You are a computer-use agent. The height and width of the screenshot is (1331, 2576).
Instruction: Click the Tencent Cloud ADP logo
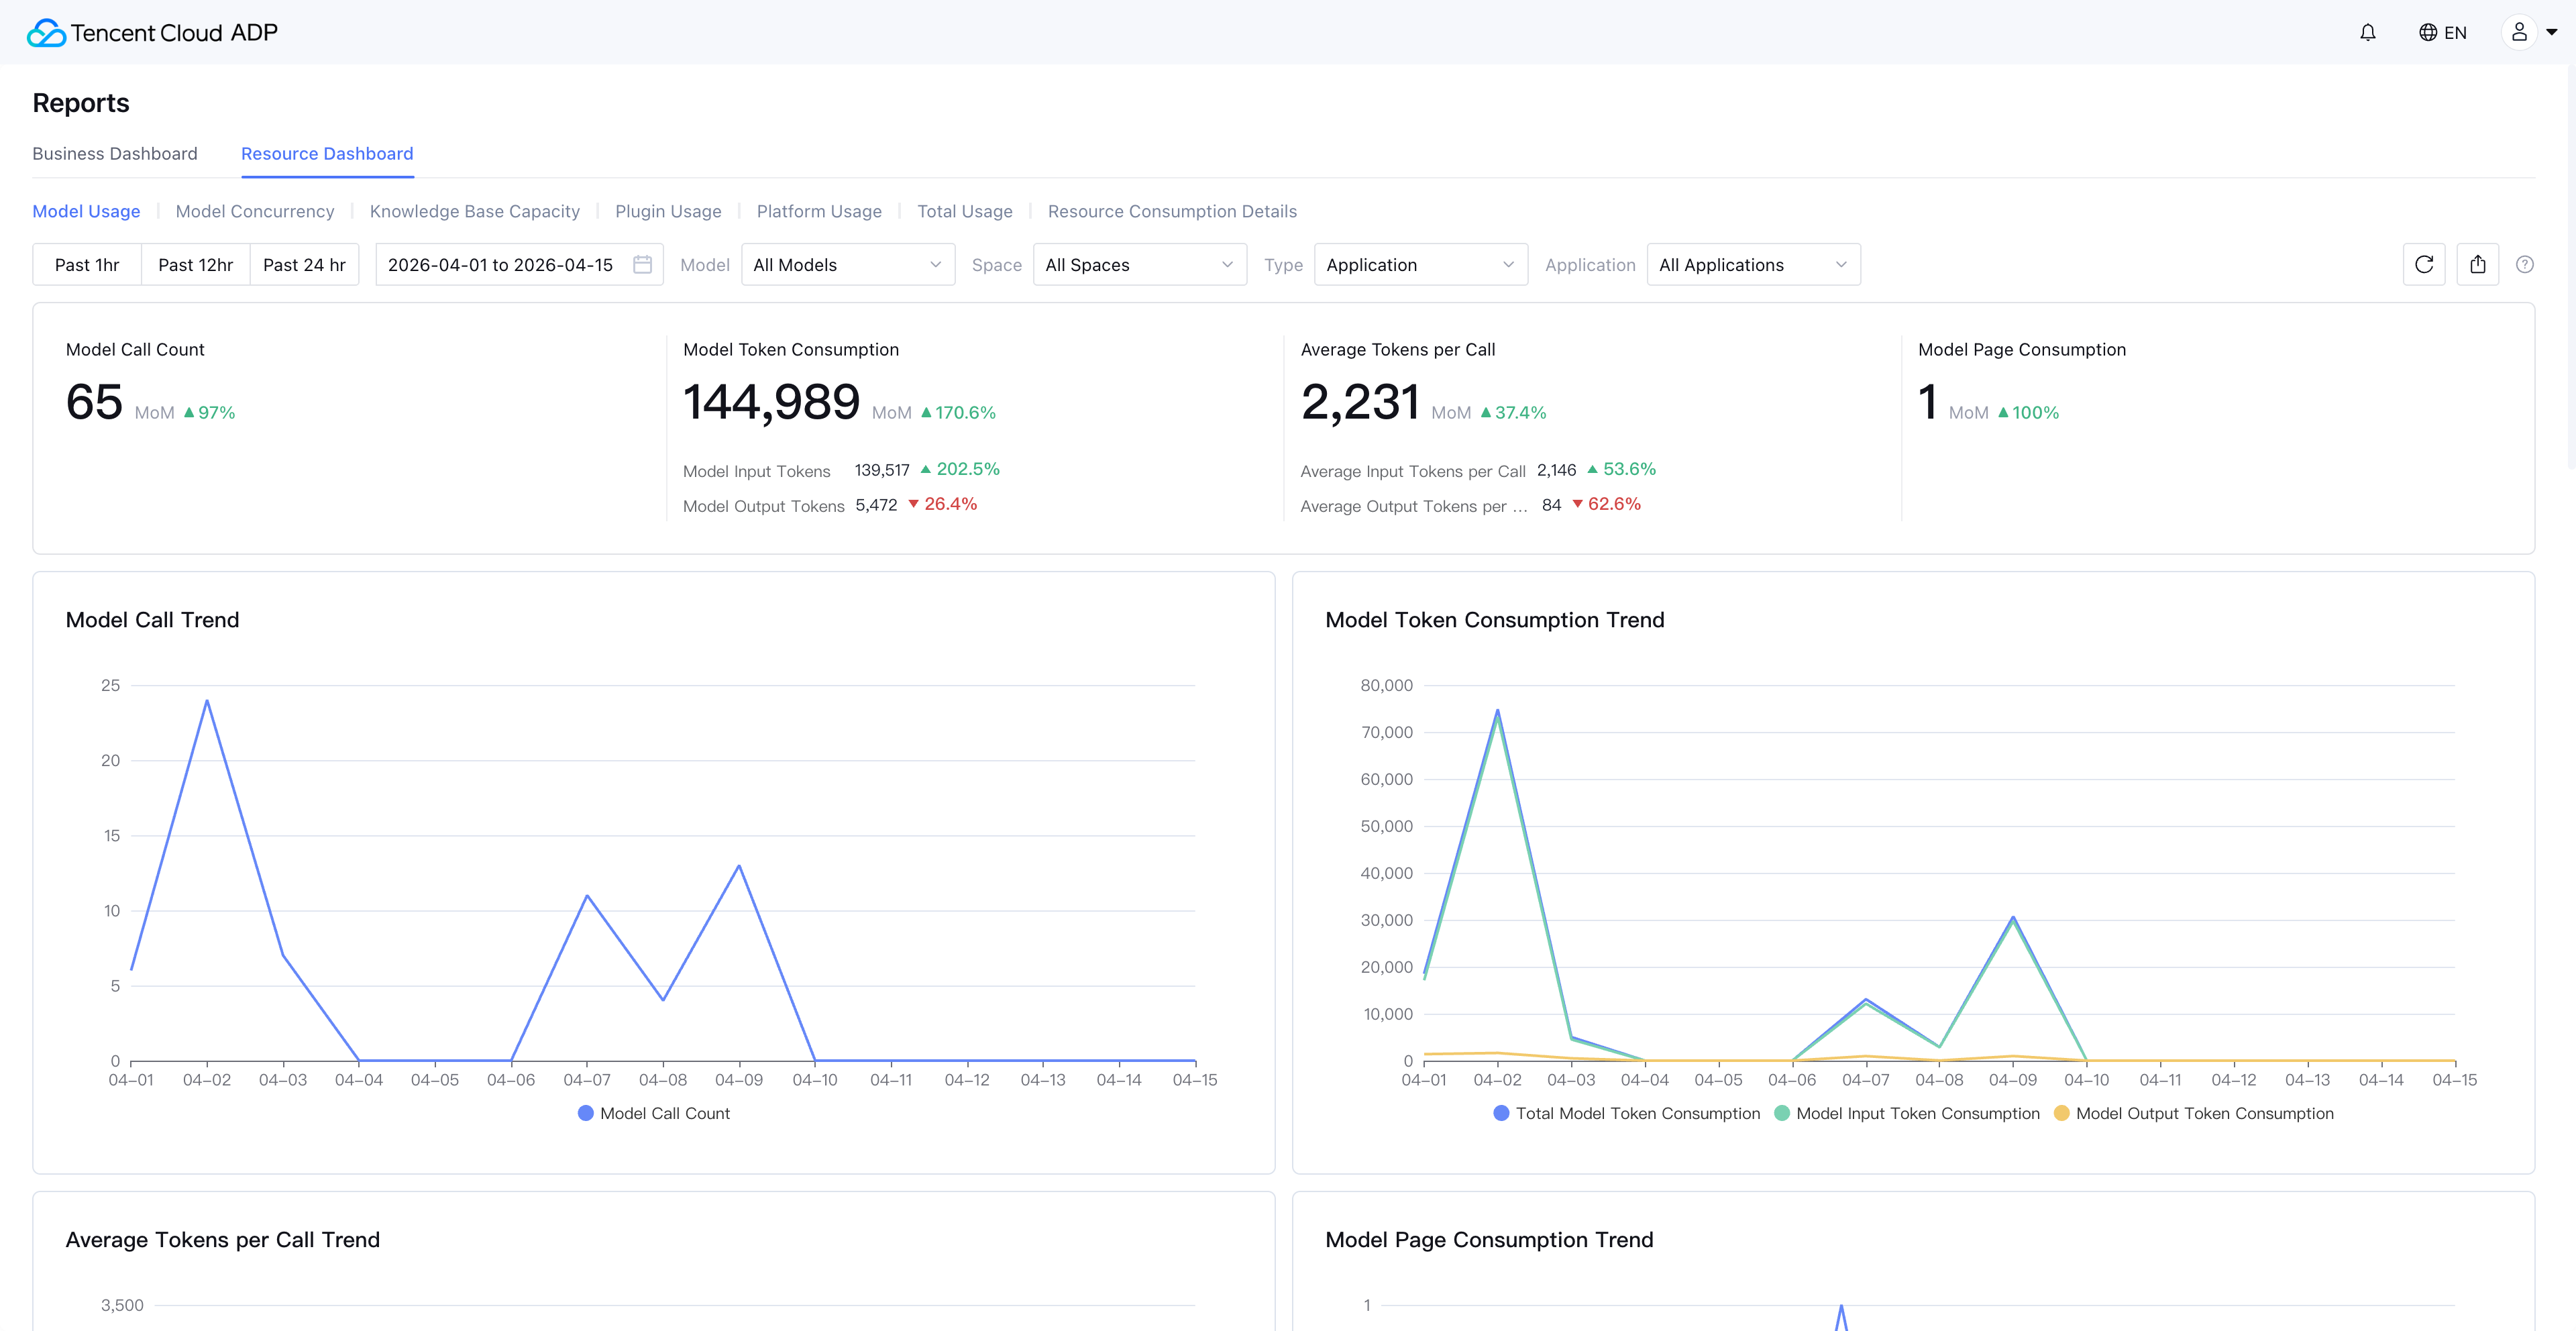coord(152,33)
